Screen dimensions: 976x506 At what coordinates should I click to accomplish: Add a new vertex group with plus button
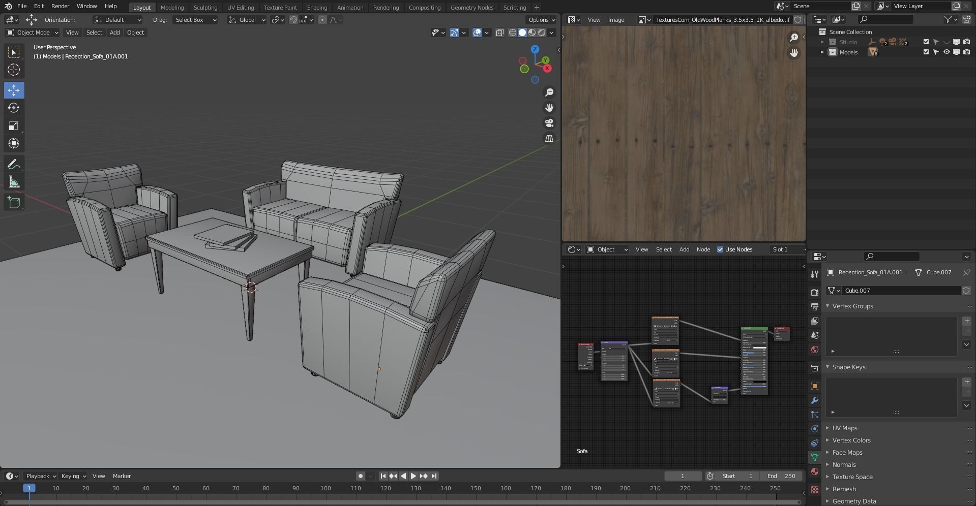(x=967, y=321)
